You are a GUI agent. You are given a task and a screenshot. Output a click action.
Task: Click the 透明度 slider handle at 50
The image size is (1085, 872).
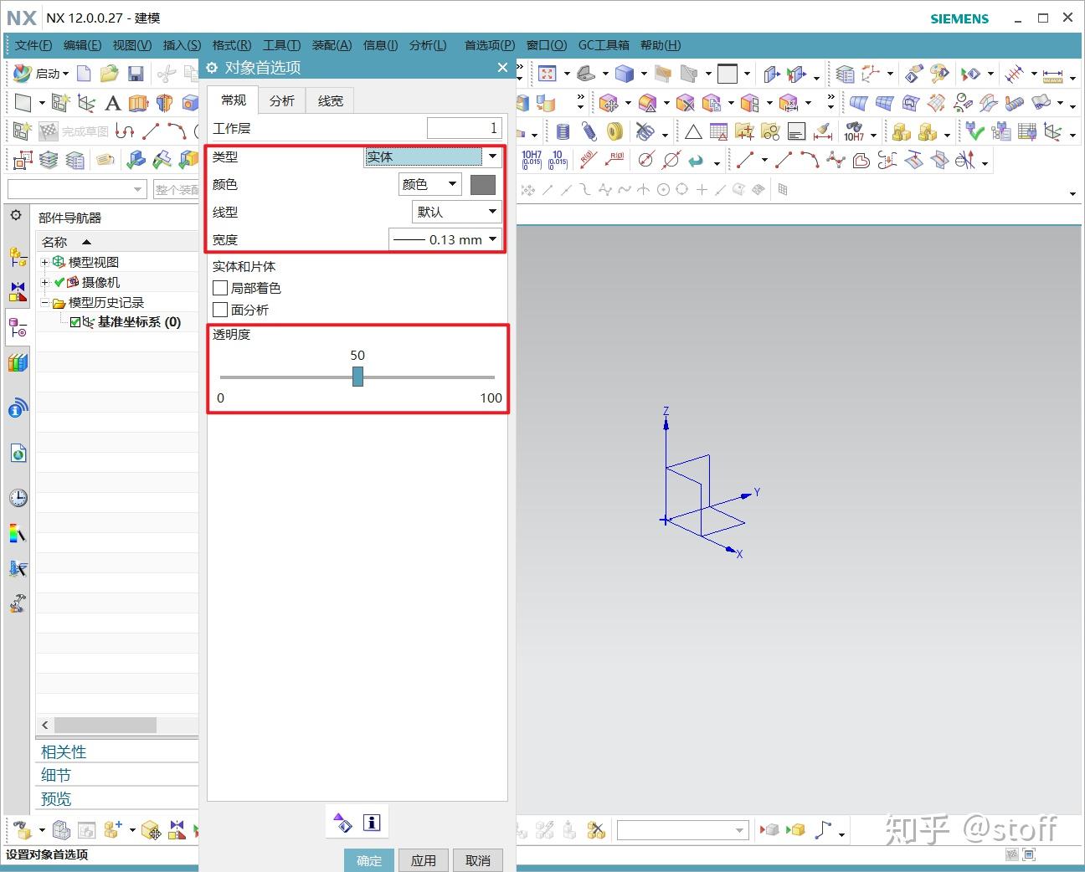pyautogui.click(x=357, y=377)
